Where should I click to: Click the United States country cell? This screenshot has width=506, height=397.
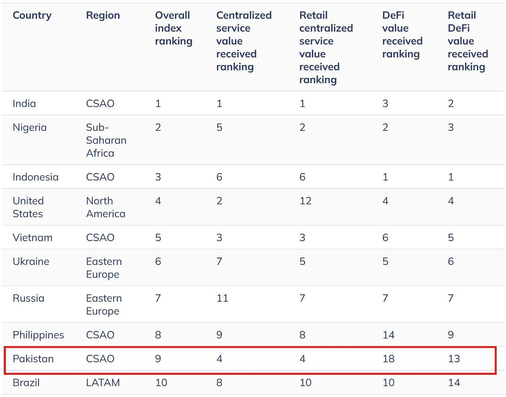coord(28,207)
